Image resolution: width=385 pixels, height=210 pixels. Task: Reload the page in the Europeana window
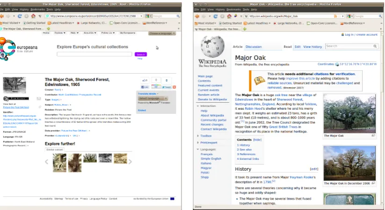[x=20, y=16]
